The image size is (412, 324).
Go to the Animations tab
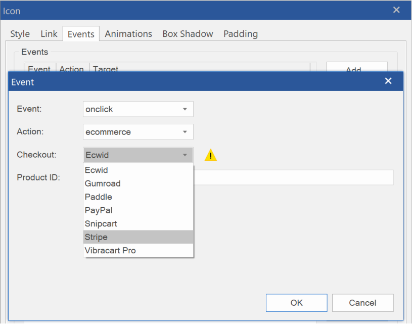pos(128,34)
